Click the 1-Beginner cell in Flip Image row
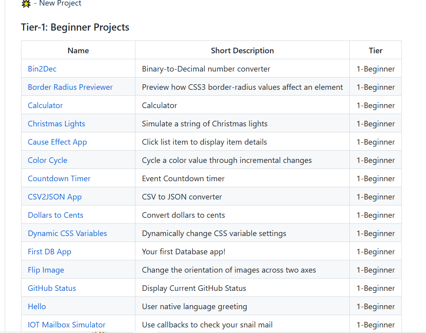 (376, 270)
